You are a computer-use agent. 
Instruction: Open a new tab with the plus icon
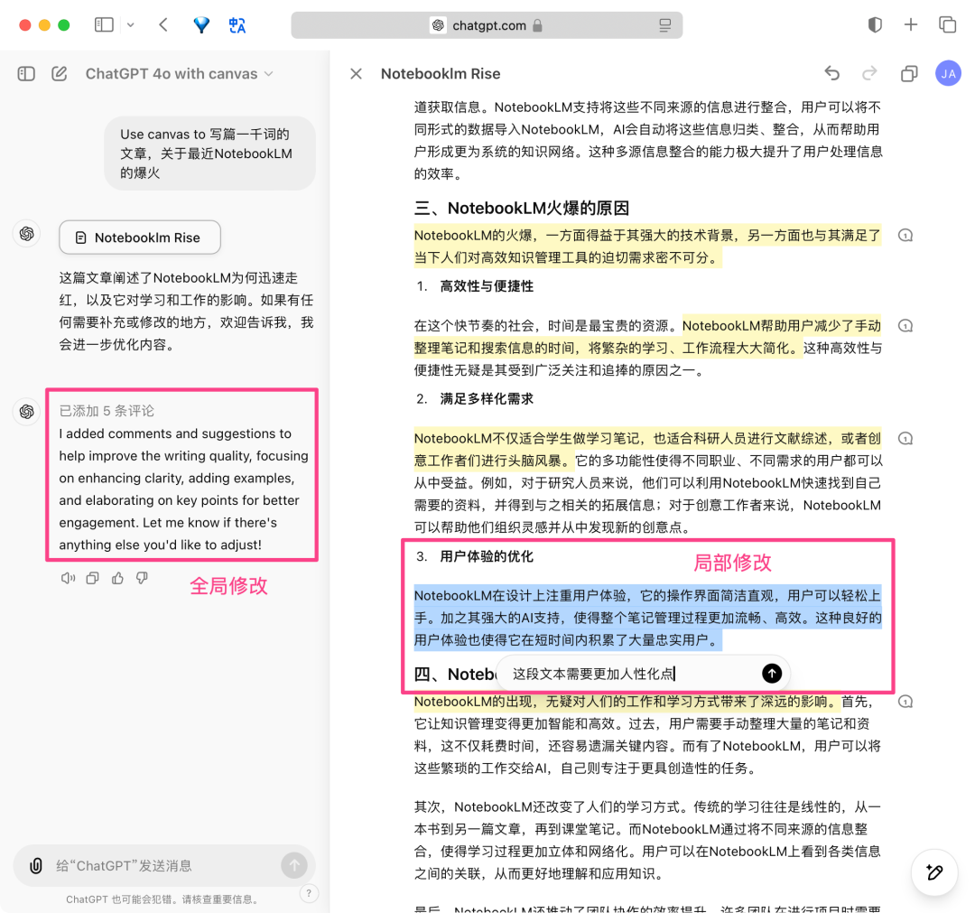coord(910,25)
